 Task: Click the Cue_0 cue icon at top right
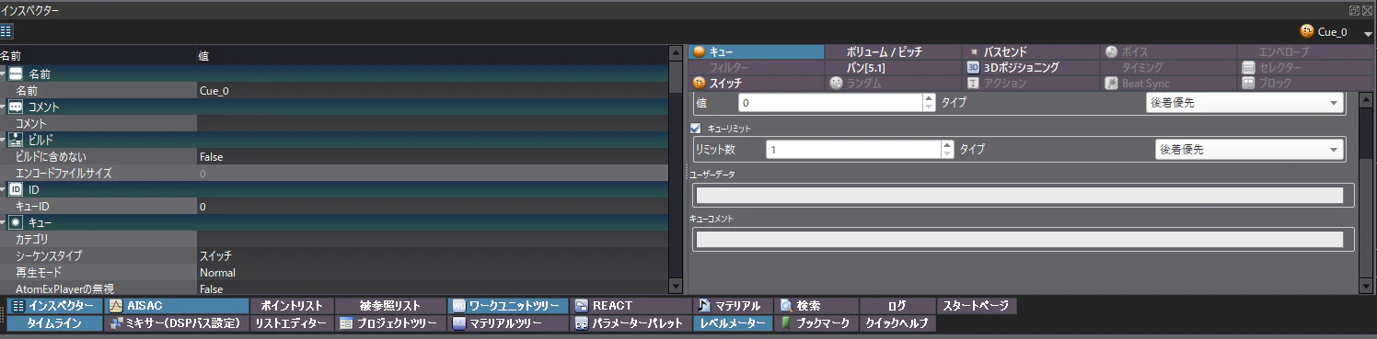[1307, 31]
